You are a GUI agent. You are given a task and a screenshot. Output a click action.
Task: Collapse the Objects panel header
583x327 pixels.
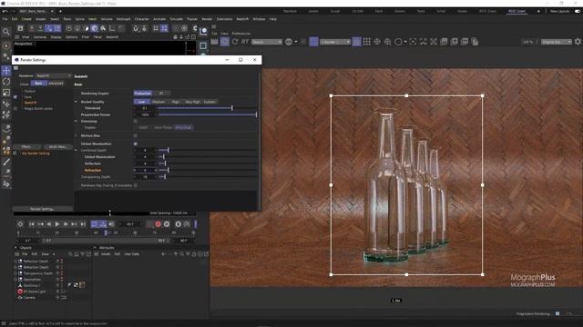[x=15, y=247]
